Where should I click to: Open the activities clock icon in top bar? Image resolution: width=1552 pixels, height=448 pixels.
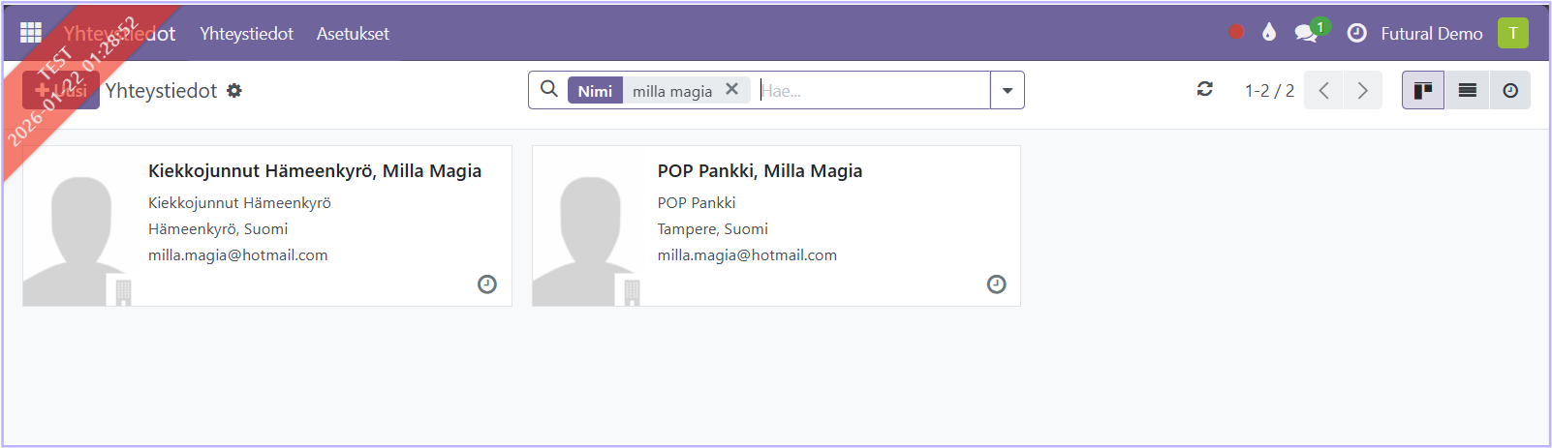tap(1357, 33)
